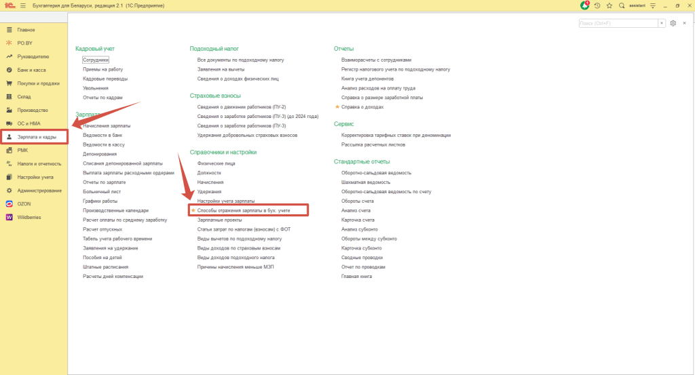Open Справка о доходах report
Image resolution: width=695 pixels, height=375 pixels.
[362, 106]
